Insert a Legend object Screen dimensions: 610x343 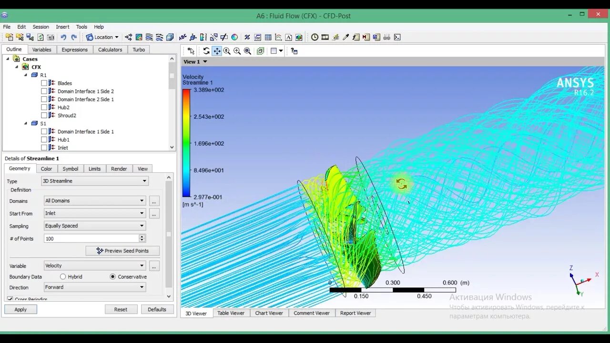pos(203,37)
